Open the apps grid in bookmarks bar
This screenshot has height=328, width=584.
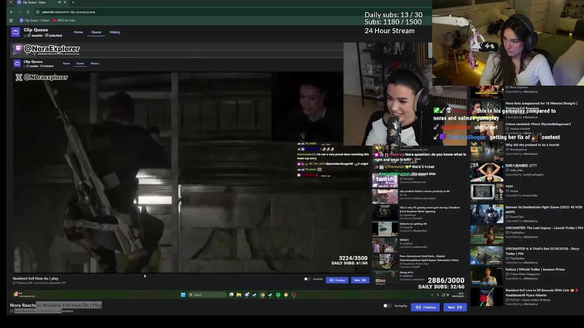[x=11, y=20]
